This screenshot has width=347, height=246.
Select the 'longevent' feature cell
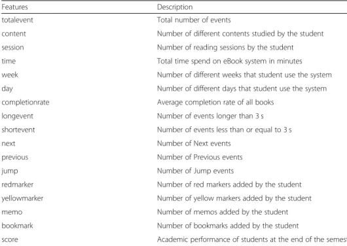click(17, 116)
